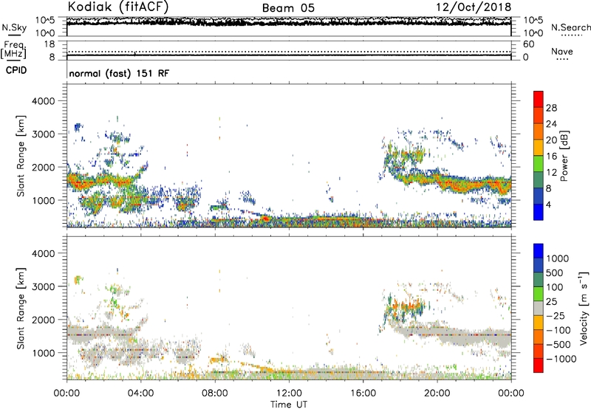Click the "CPID" label
This screenshot has width=591, height=409.
pyautogui.click(x=16, y=70)
